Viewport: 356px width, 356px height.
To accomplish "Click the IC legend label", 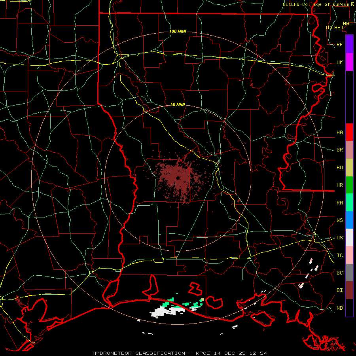I will click(339, 256).
